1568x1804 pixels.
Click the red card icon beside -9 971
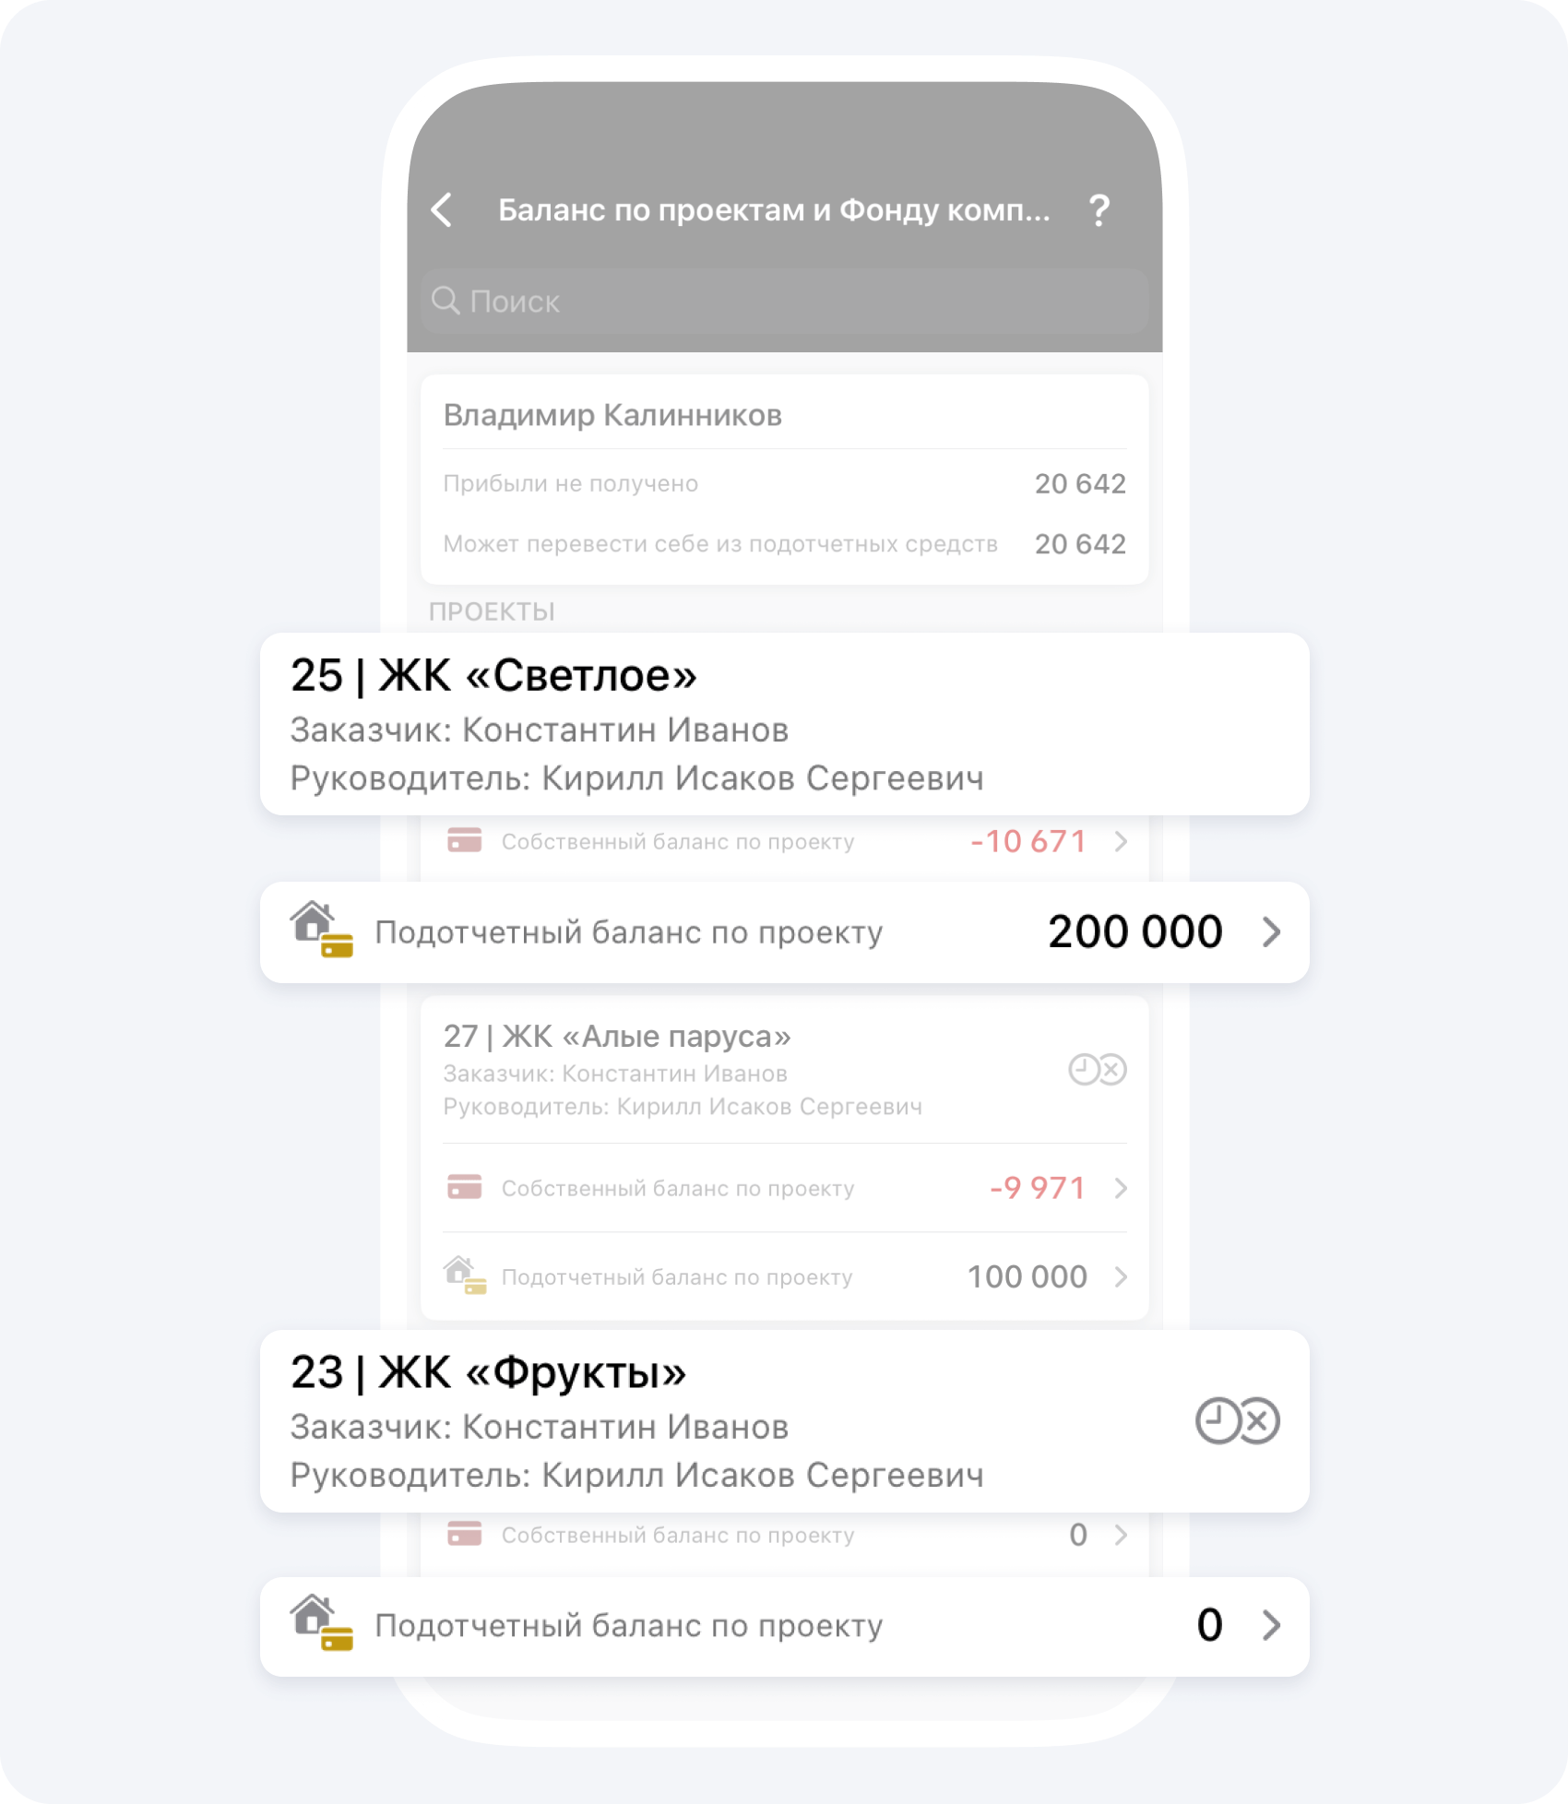464,1187
